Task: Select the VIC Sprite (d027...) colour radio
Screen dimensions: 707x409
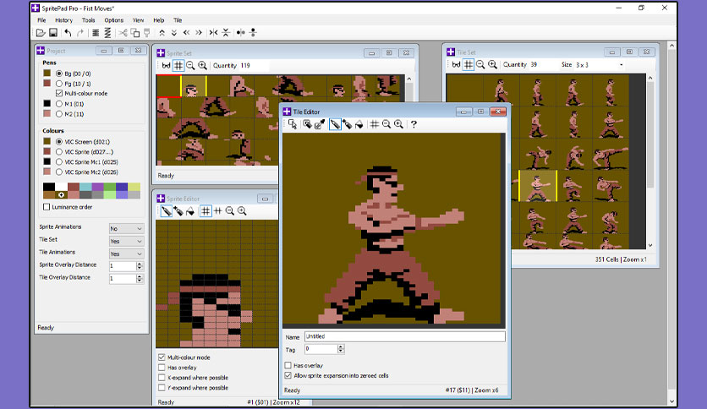Action: pyautogui.click(x=59, y=152)
